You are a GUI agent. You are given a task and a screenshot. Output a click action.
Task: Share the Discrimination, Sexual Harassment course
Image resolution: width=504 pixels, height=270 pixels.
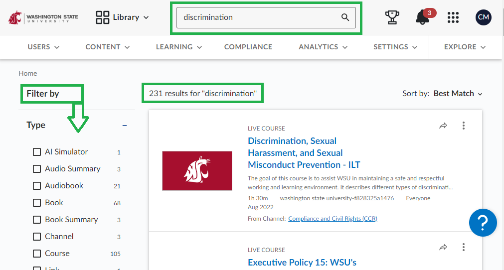(443, 126)
